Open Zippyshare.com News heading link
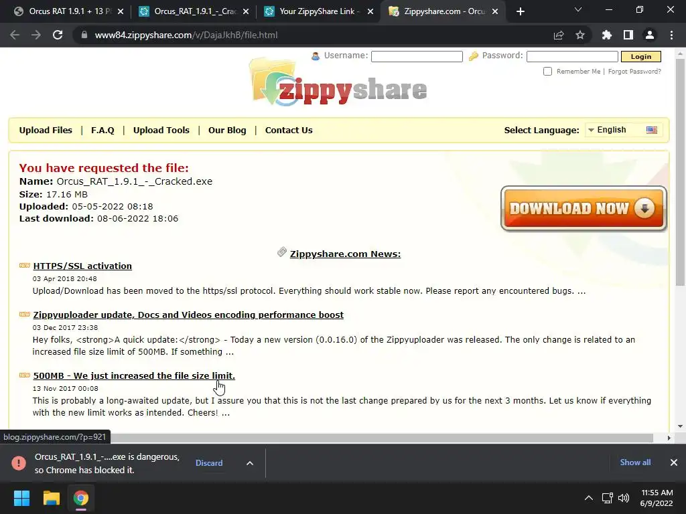686x514 pixels. click(345, 254)
